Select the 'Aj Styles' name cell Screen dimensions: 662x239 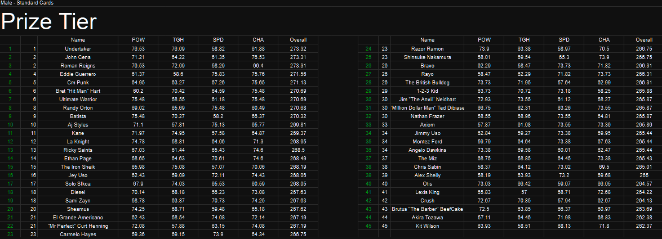point(78,125)
